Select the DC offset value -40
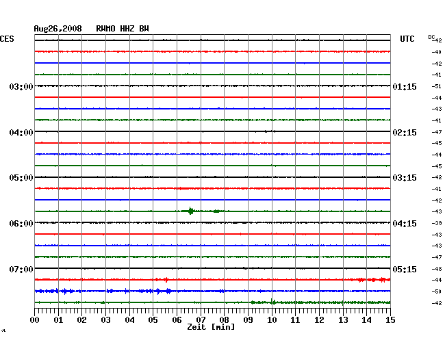 tap(437, 52)
